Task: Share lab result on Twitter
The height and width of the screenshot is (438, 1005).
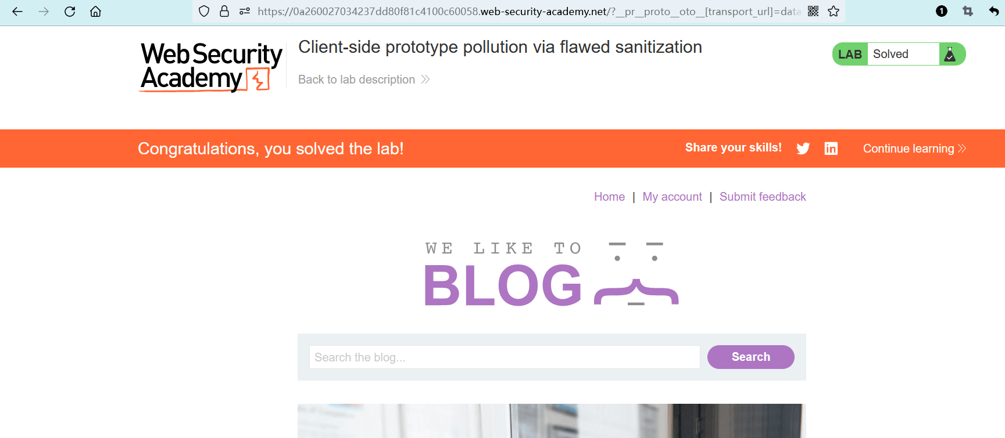Action: (803, 149)
